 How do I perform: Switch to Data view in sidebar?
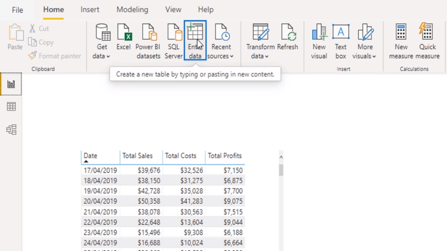coord(11,107)
